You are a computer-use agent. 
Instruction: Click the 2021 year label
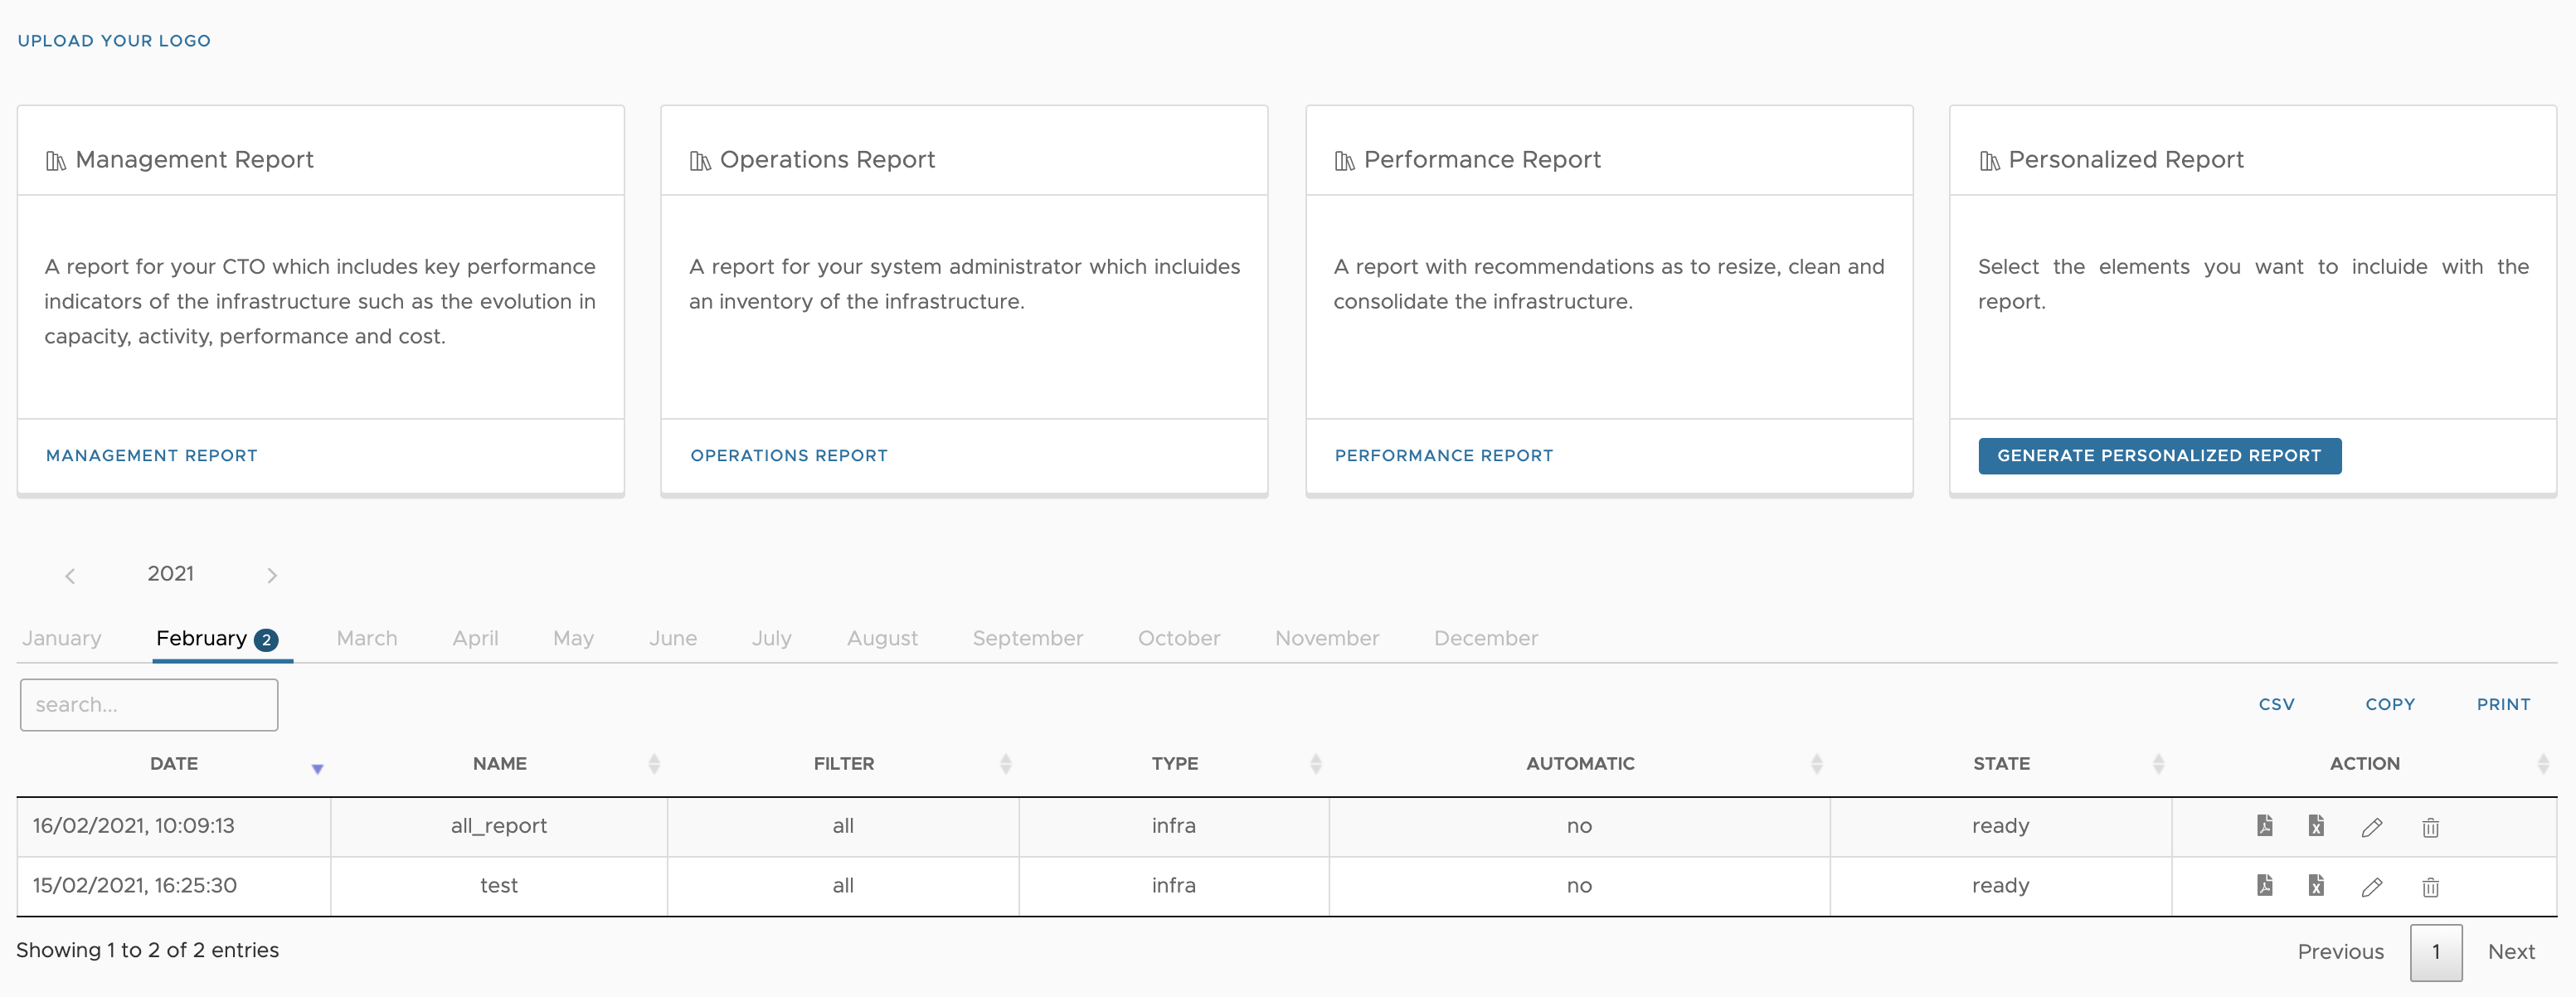(171, 574)
